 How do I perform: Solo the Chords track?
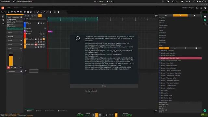[x=41, y=23]
